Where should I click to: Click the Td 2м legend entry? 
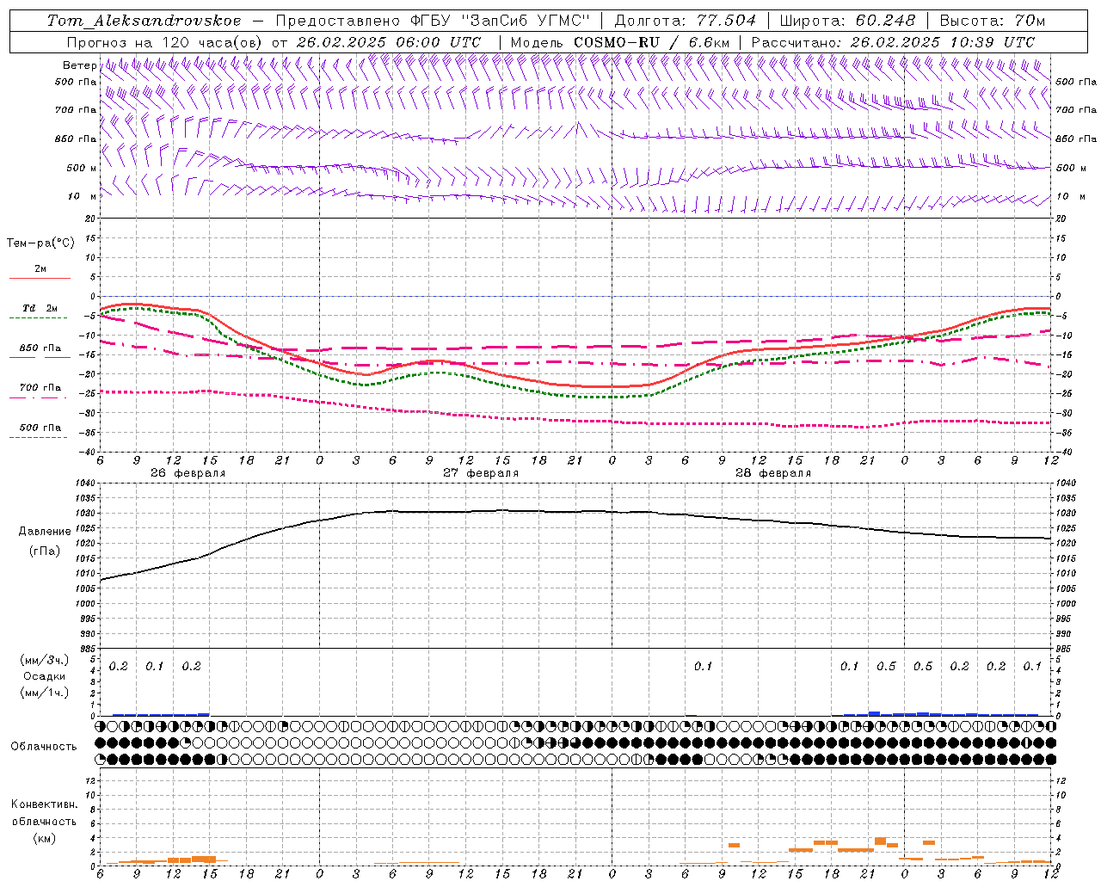click(x=40, y=308)
